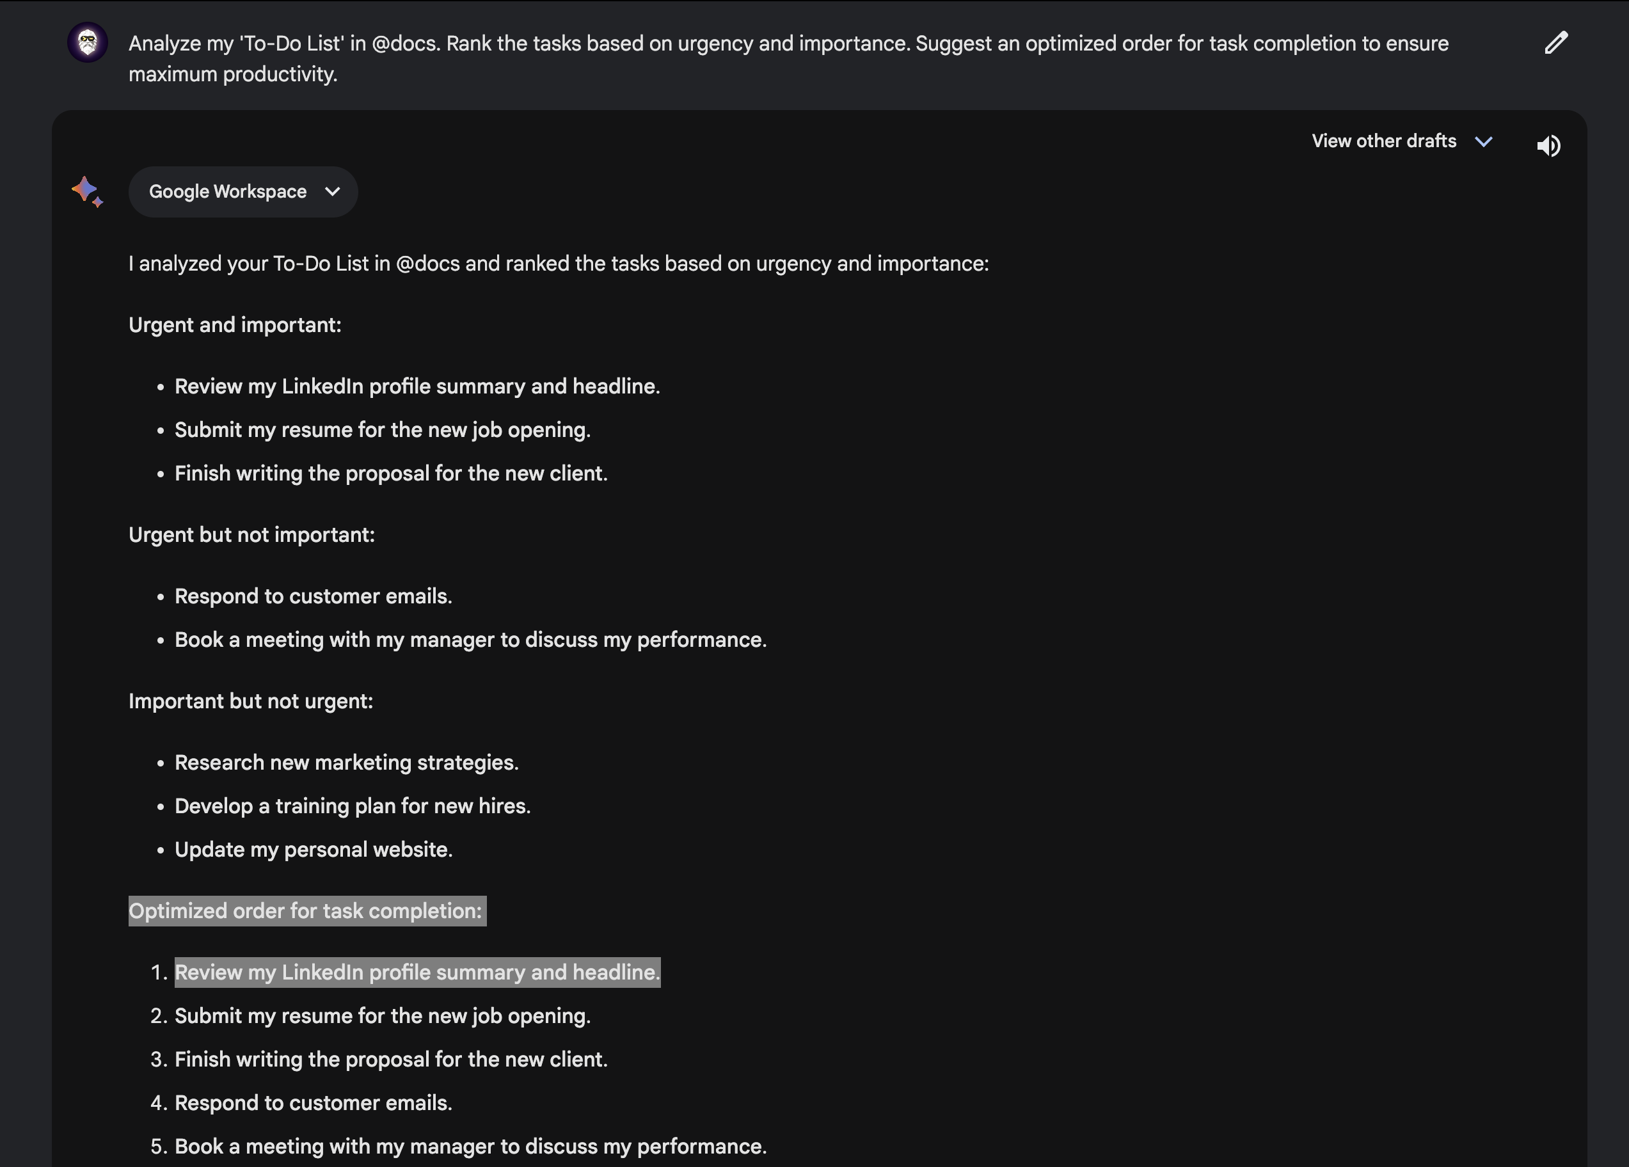Edit your submitted prompt
Viewport: 1629px width, 1167px height.
[1555, 43]
